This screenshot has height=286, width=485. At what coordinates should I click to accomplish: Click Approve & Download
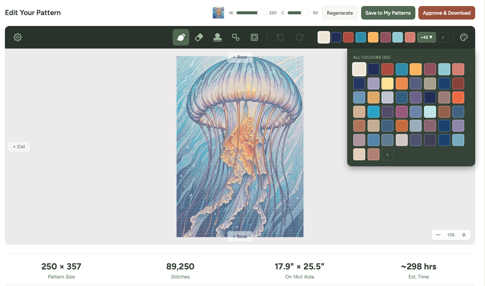[447, 12]
